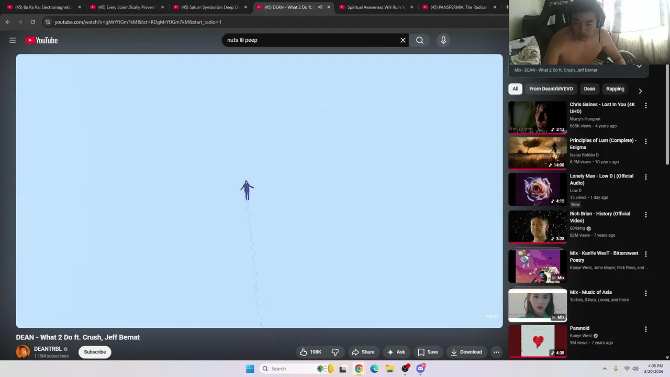The width and height of the screenshot is (670, 377).
Task: Save the video to a playlist
Action: click(x=428, y=352)
